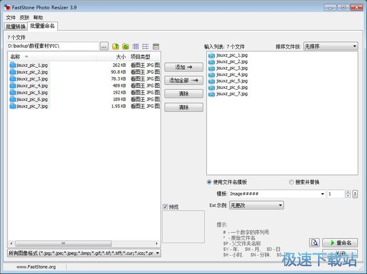
Task: Select jisuxz_pic_6.jpg icon in source list
Action: (13, 100)
